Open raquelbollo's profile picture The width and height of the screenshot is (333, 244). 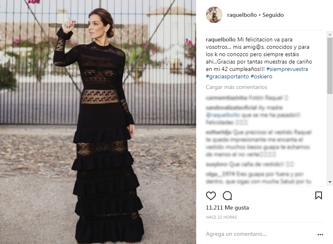pos(214,15)
